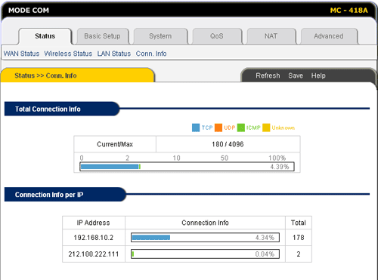Select the IP address 212.100.222.111
This screenshot has height=280, width=378.
pos(94,254)
